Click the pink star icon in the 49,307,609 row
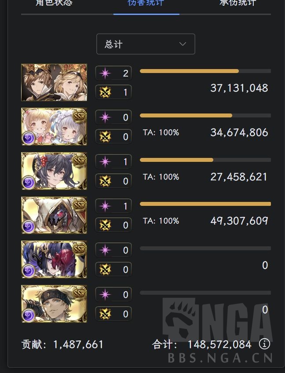The height and width of the screenshot is (373, 285). (x=105, y=206)
